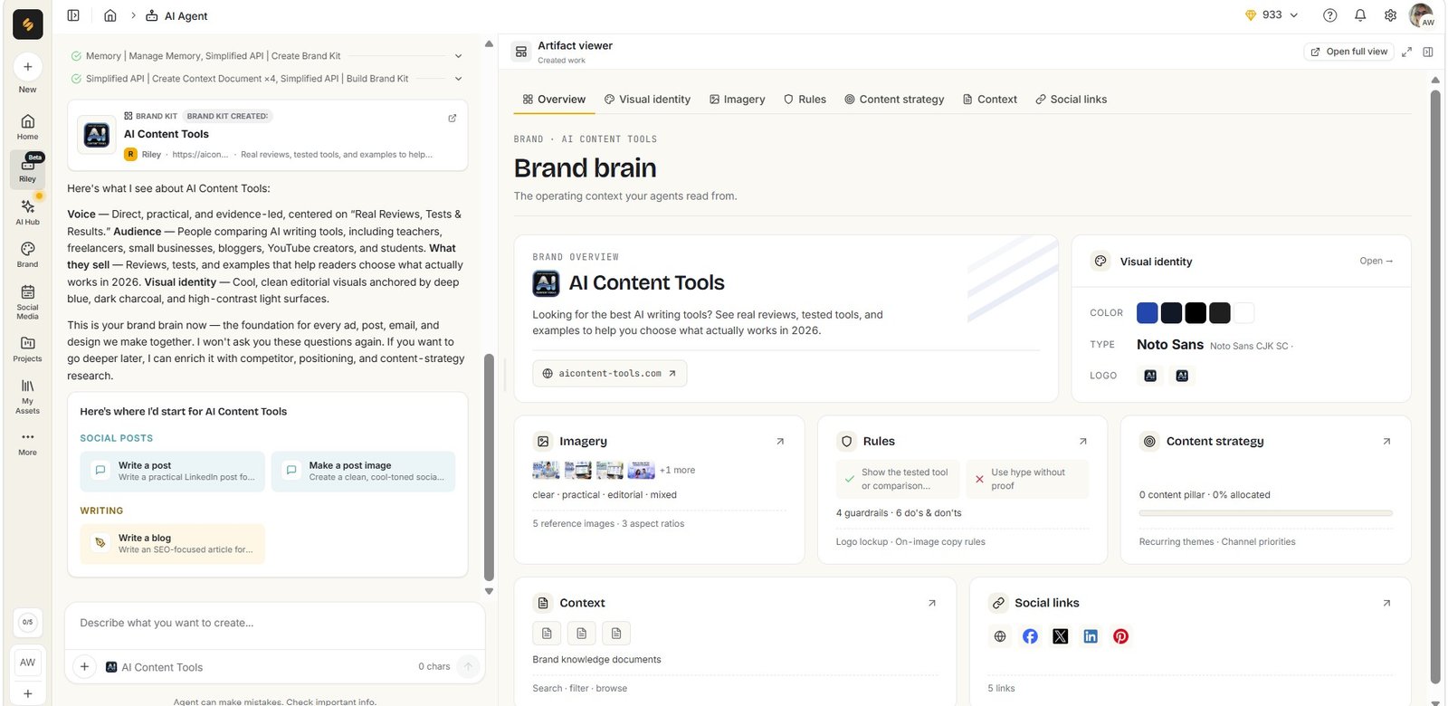The image size is (1448, 706).
Task: Open X (Twitter) social link icon
Action: point(1061,636)
